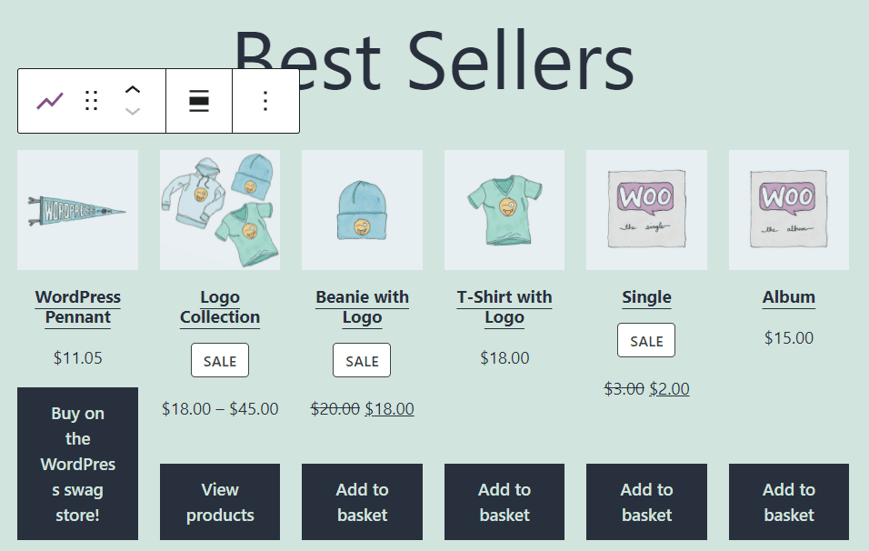This screenshot has height=551, width=869.
Task: Click the $18.00 sale price under Beanie
Action: pyautogui.click(x=389, y=408)
